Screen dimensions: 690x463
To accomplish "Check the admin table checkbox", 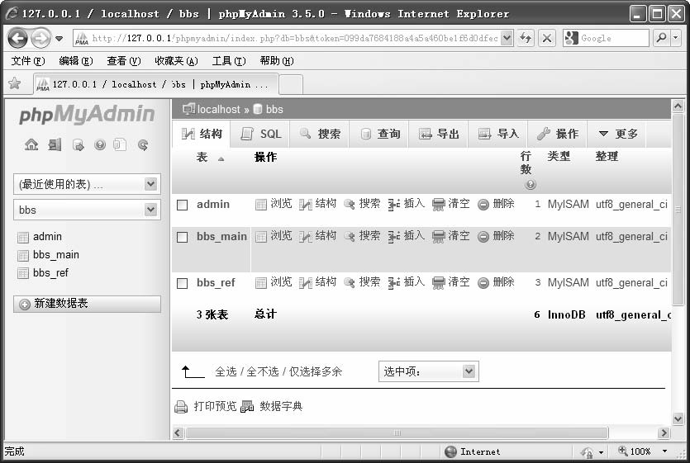I will (182, 205).
